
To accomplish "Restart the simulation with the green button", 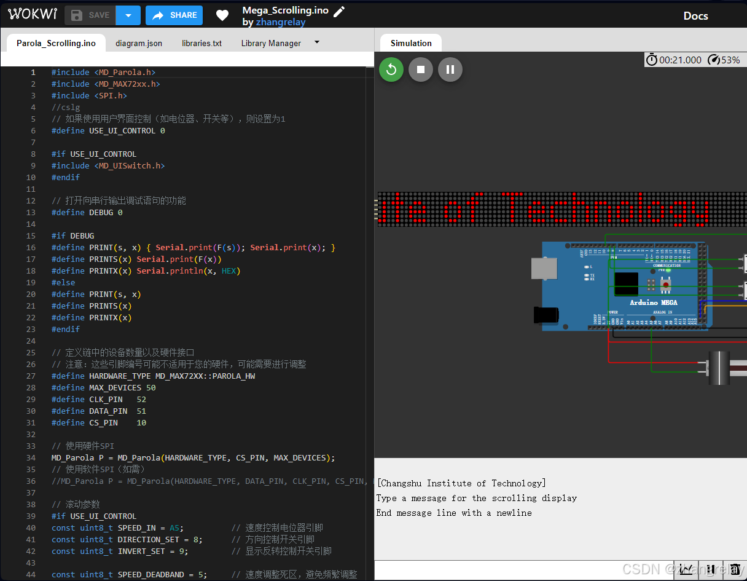I will click(391, 69).
